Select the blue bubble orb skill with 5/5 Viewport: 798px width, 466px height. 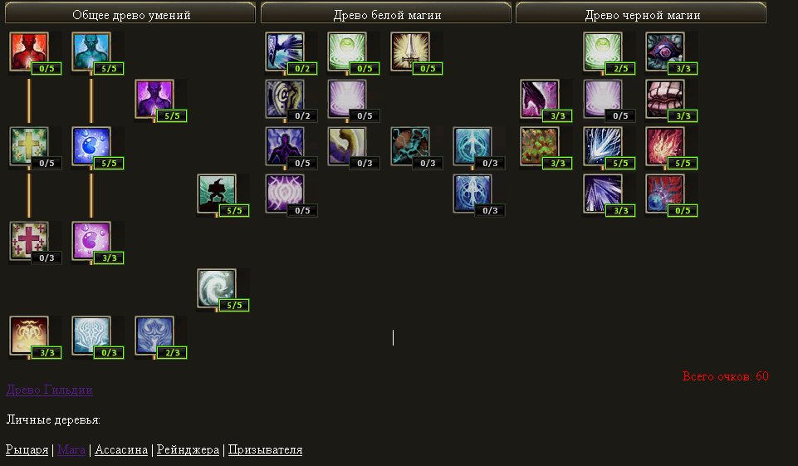coord(91,146)
